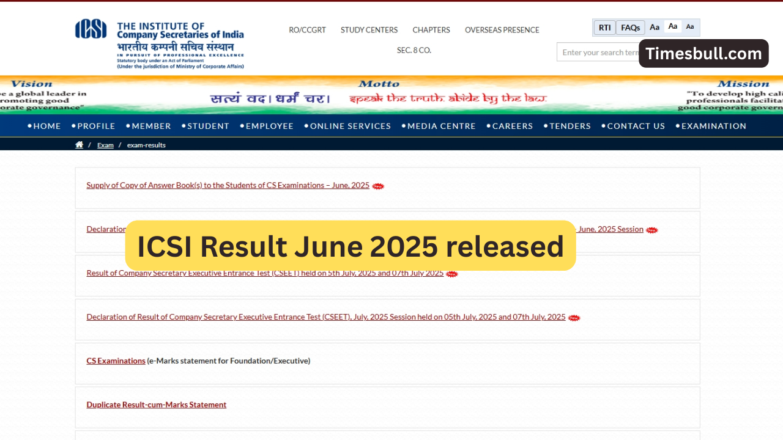The width and height of the screenshot is (783, 440).
Task: Click the home icon in breadcrumb
Action: coord(79,145)
